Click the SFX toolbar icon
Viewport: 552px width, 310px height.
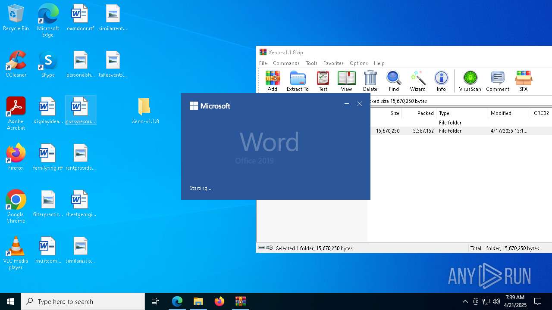pos(524,81)
